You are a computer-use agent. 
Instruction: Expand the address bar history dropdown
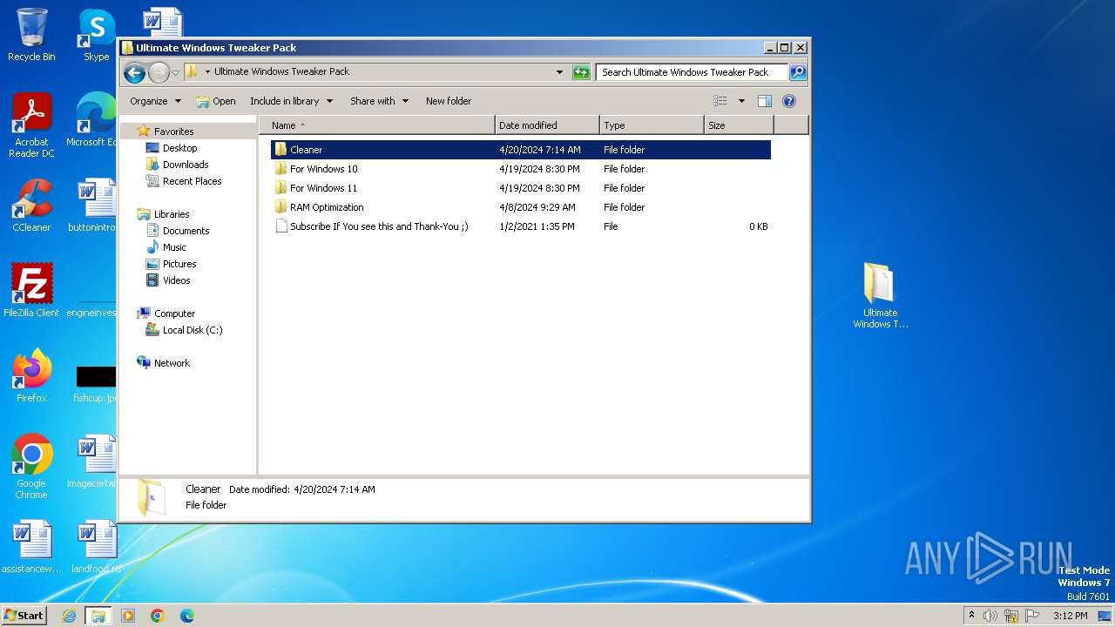click(559, 72)
